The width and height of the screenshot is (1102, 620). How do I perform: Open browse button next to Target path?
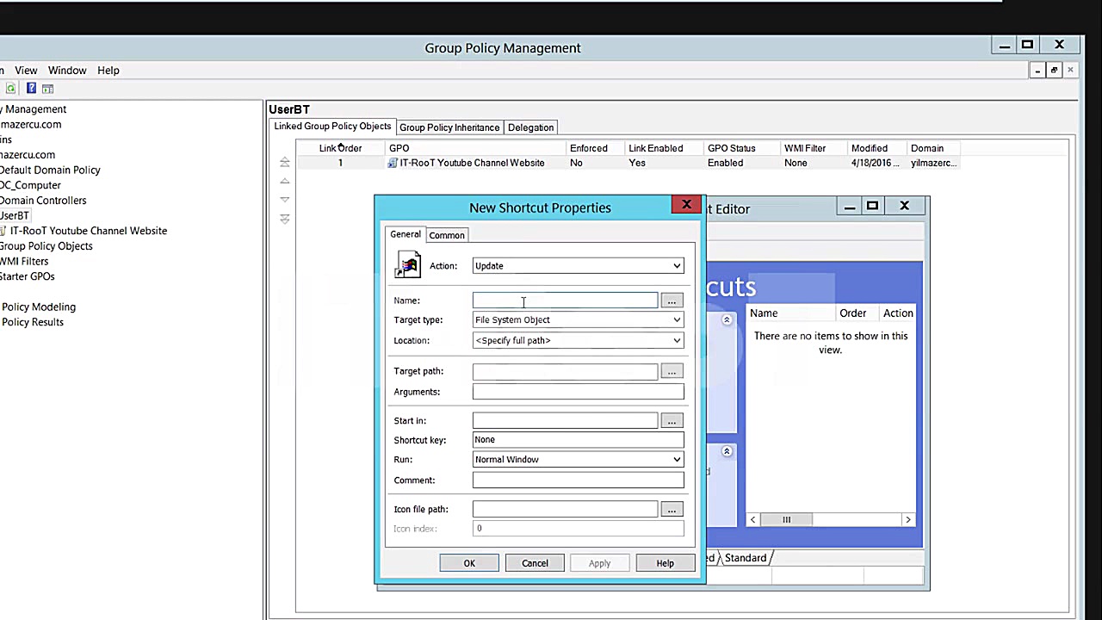pos(672,371)
